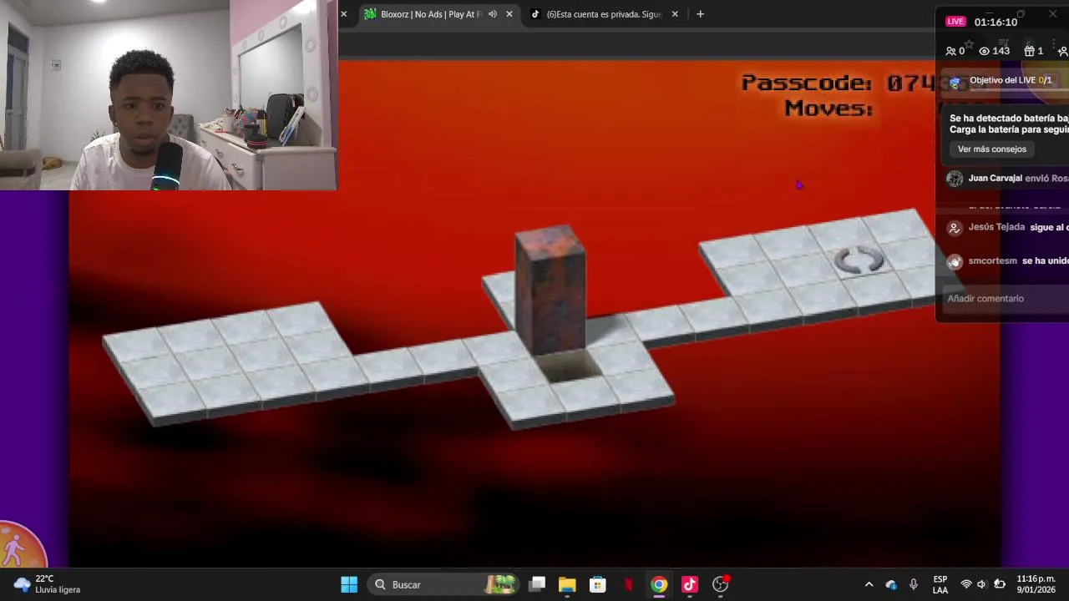
Task: Click the pink LIVE badge
Action: point(955,22)
